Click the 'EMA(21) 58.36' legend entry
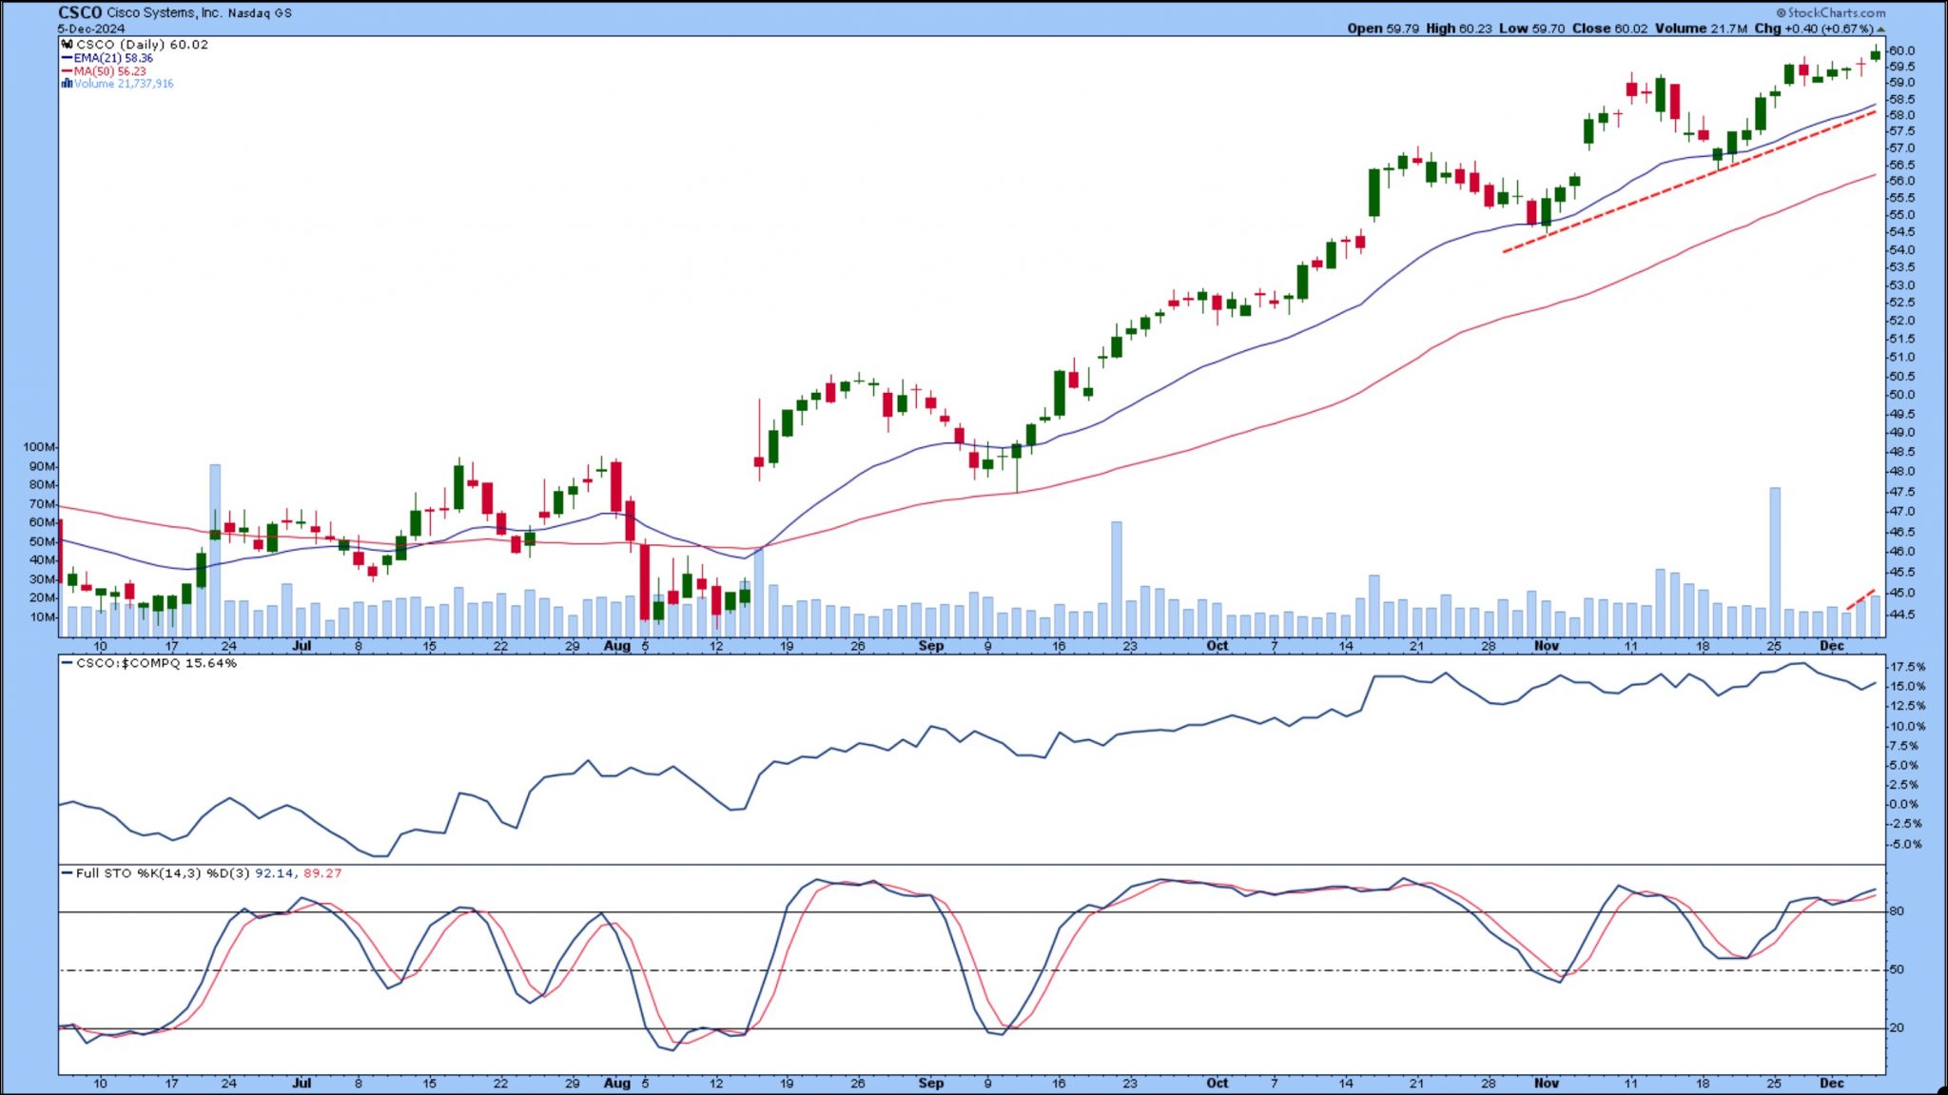Viewport: 1948px width, 1095px height. coord(113,58)
